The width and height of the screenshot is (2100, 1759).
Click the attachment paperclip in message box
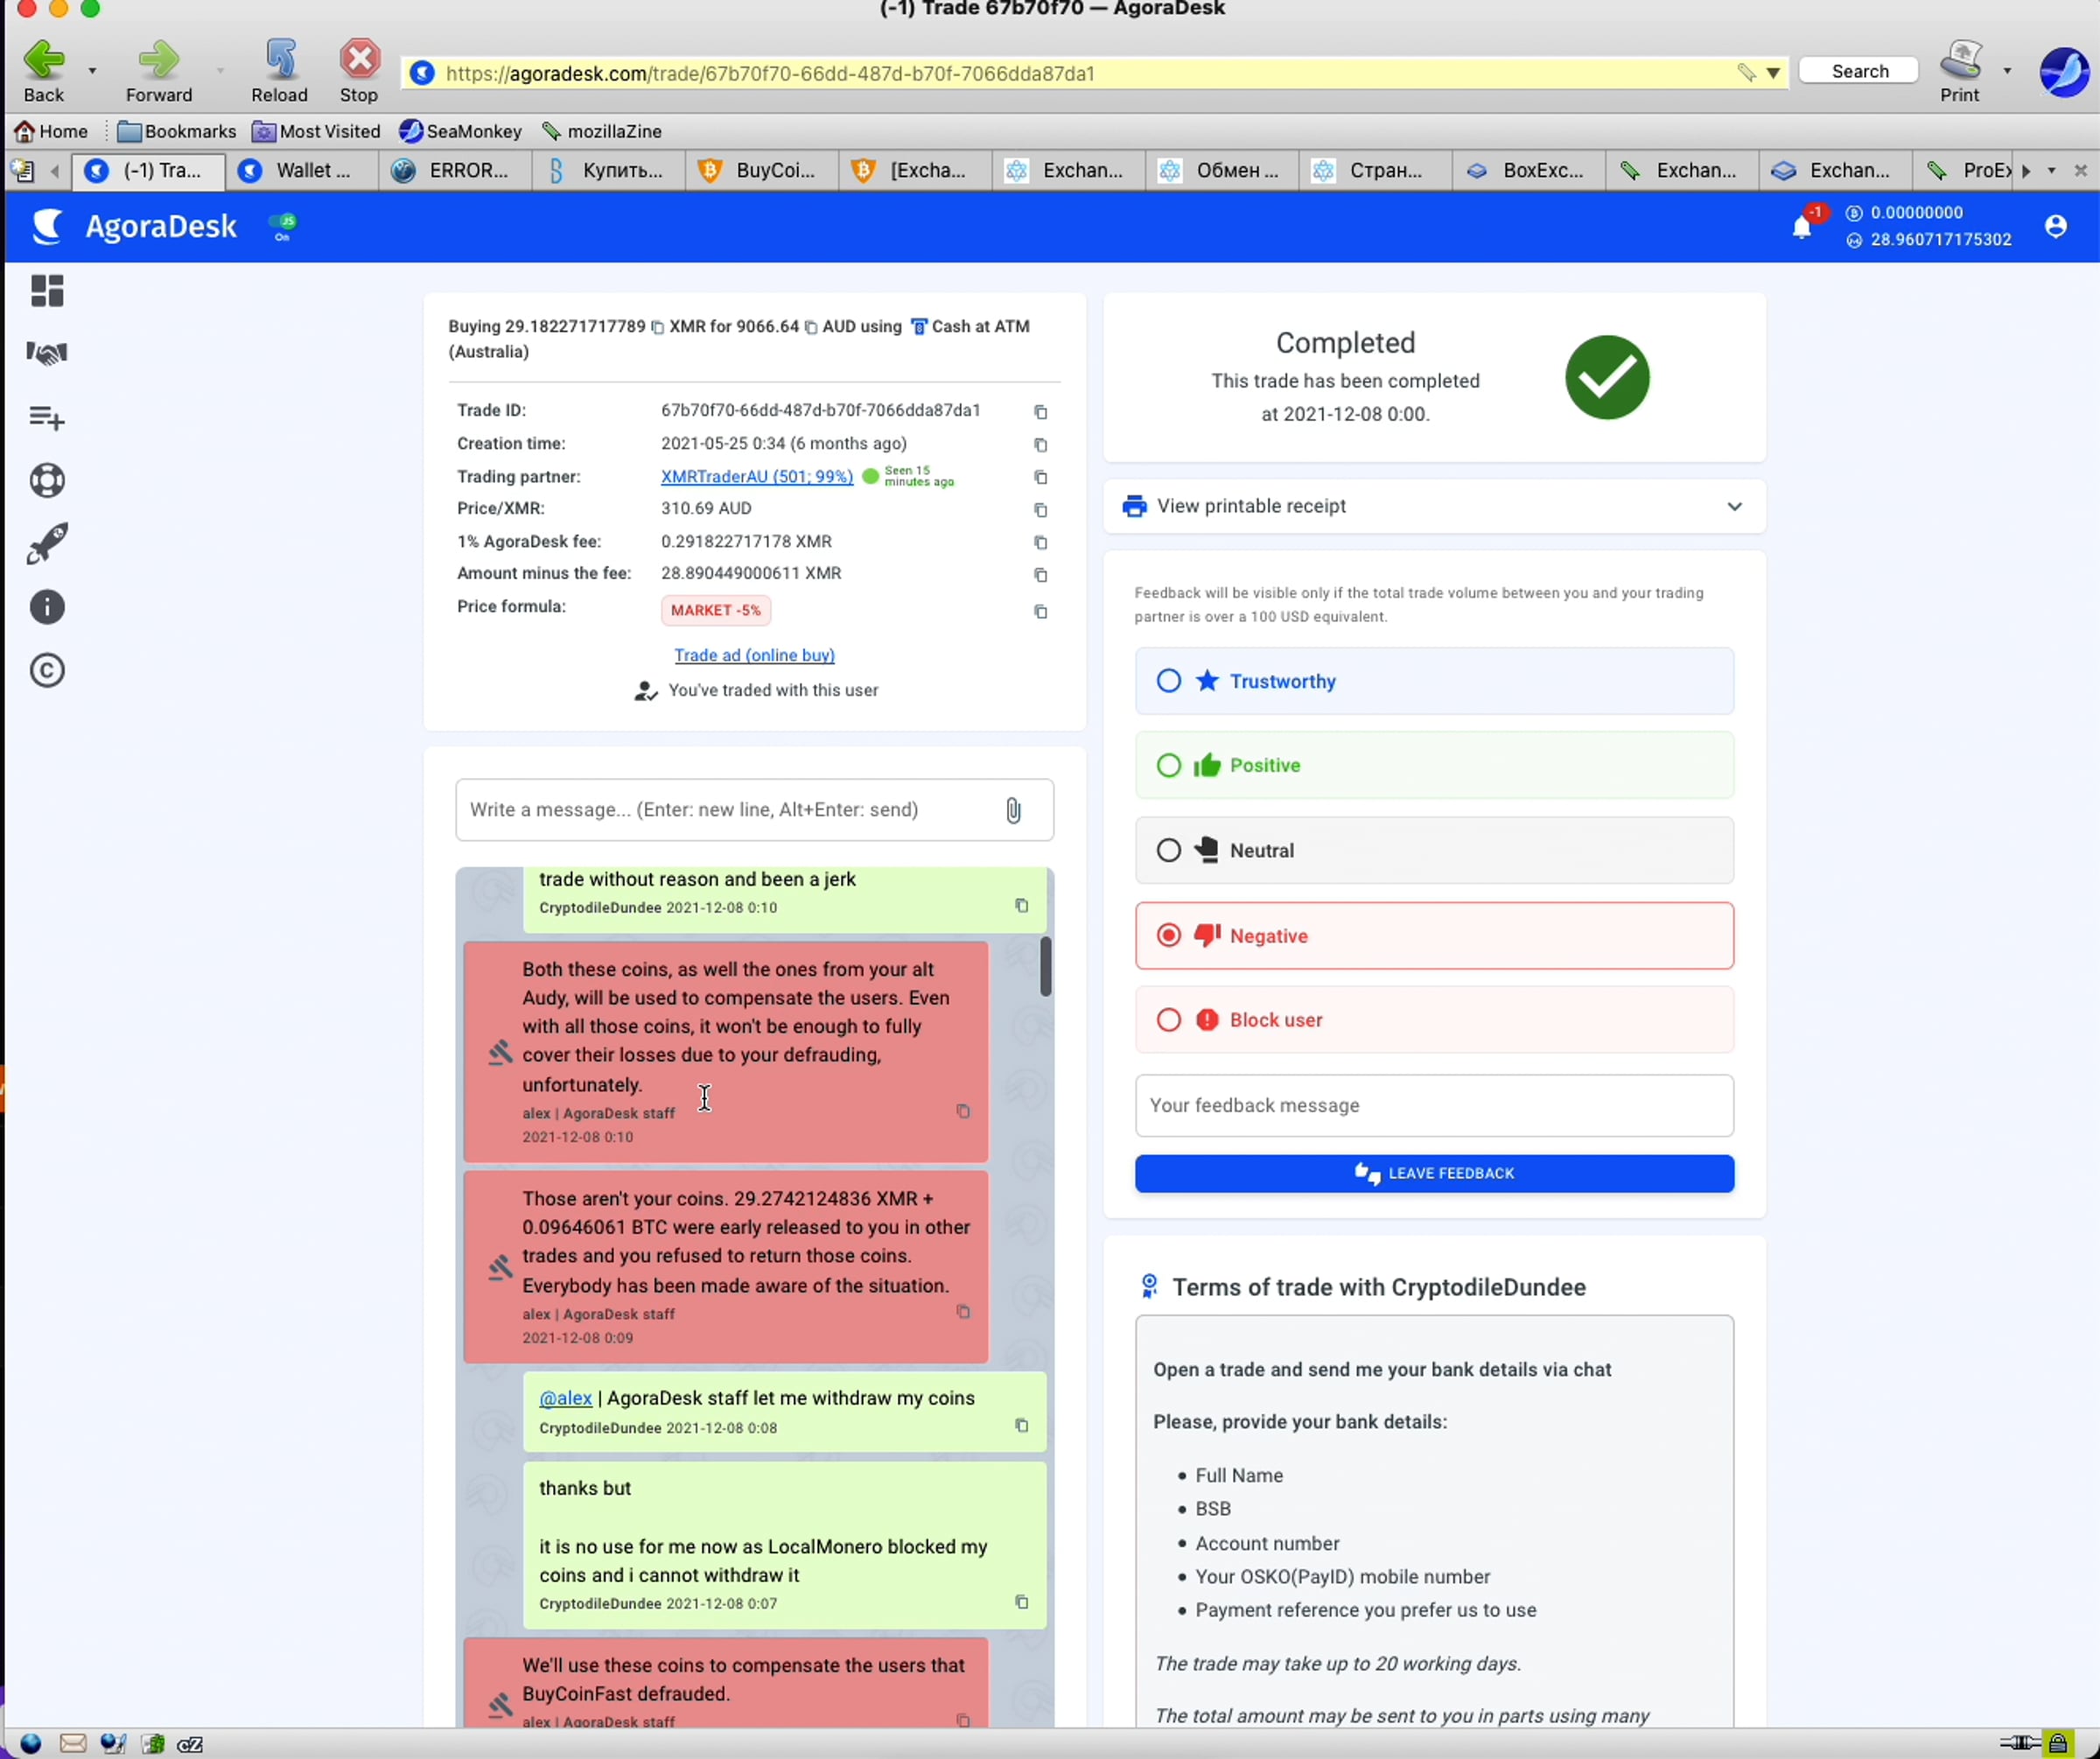click(x=1013, y=810)
